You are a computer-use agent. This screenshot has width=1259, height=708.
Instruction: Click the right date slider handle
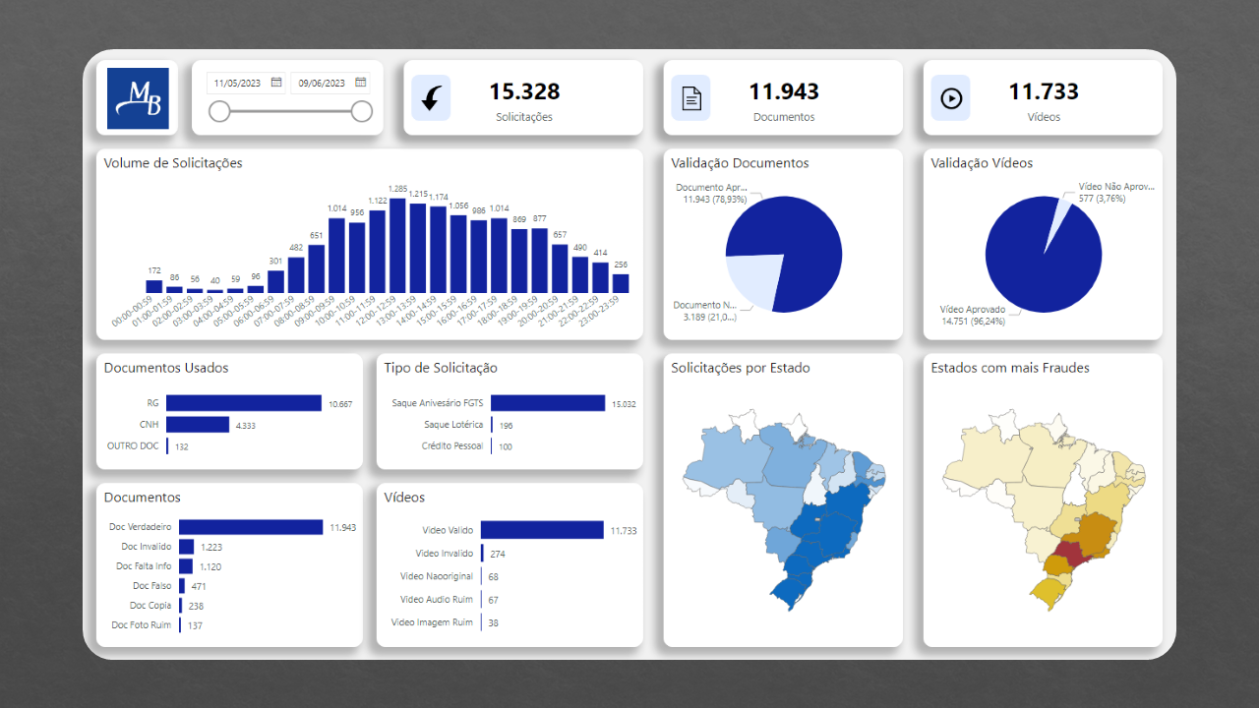[362, 111]
